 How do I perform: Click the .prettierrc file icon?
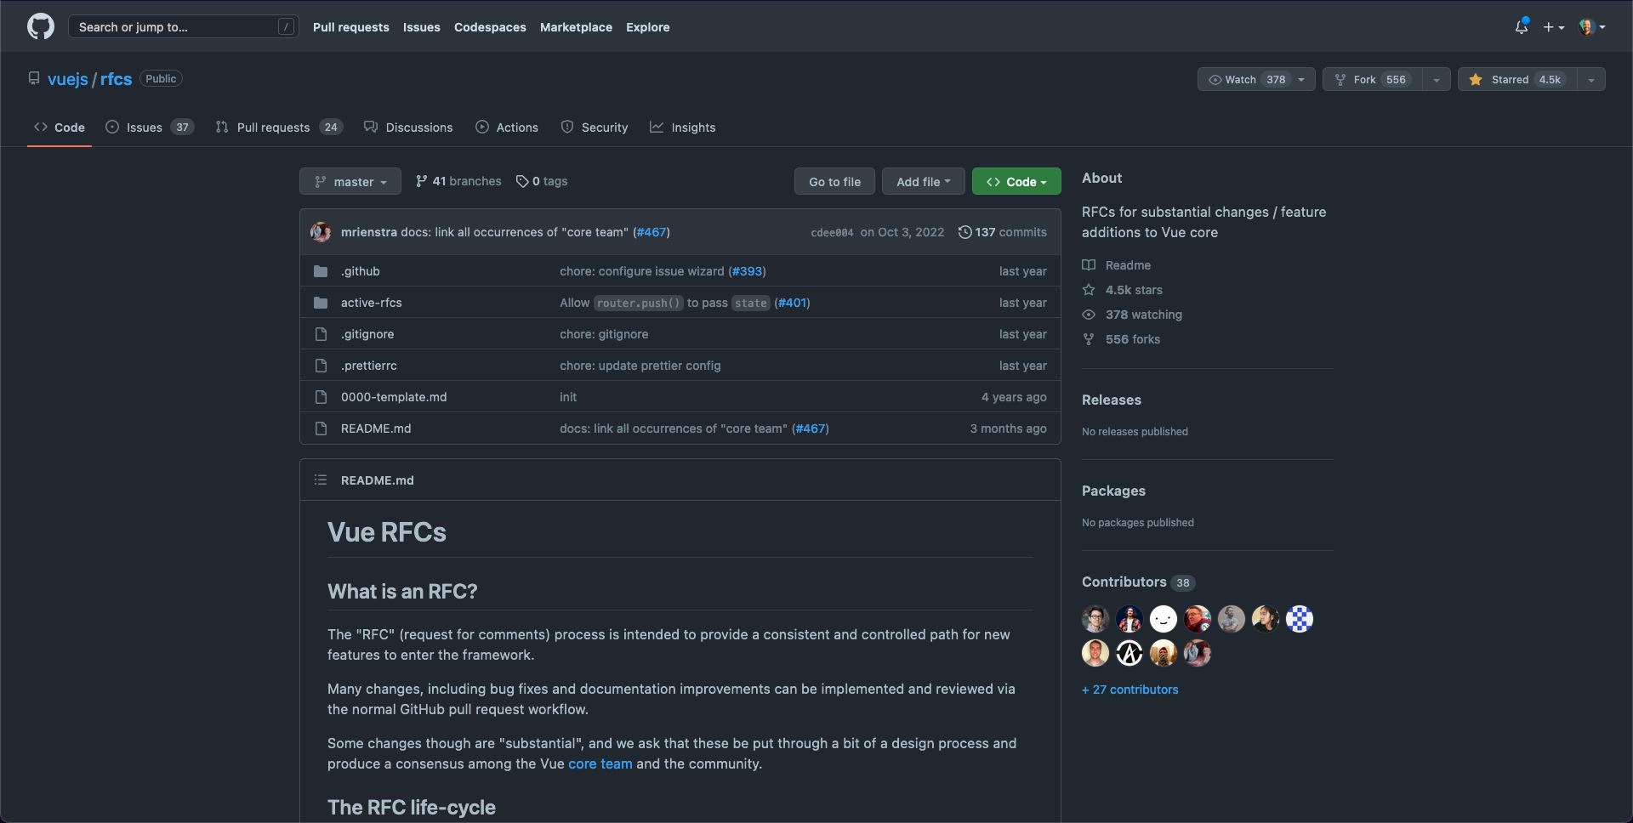[x=321, y=366]
